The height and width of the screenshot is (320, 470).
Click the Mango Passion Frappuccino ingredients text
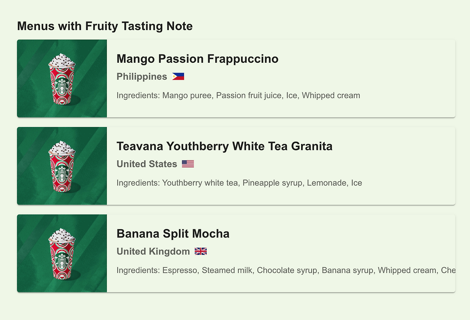(238, 95)
